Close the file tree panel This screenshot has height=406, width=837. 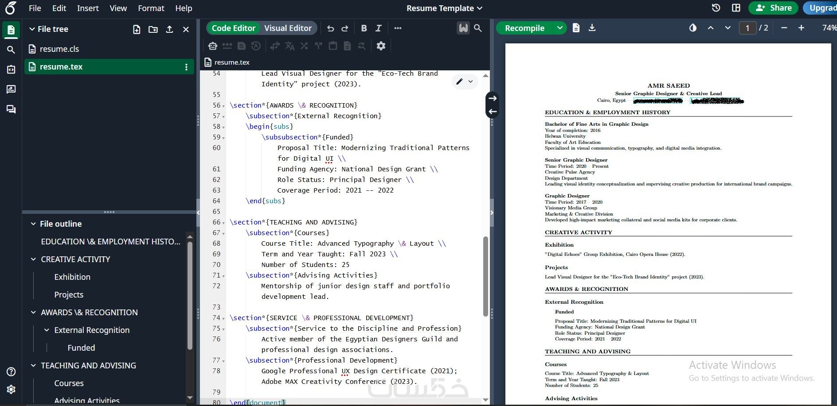tap(186, 29)
